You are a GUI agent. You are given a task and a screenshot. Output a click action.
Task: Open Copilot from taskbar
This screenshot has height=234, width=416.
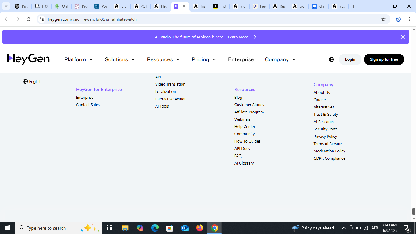(140, 228)
